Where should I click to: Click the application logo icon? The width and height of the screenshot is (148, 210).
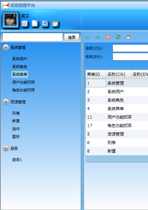pyautogui.click(x=6, y=5)
